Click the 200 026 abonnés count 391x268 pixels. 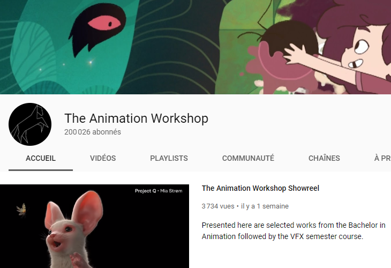(x=93, y=132)
